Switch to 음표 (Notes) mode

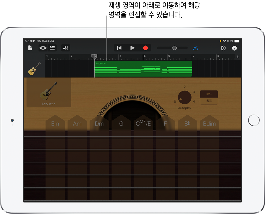tap(209, 101)
